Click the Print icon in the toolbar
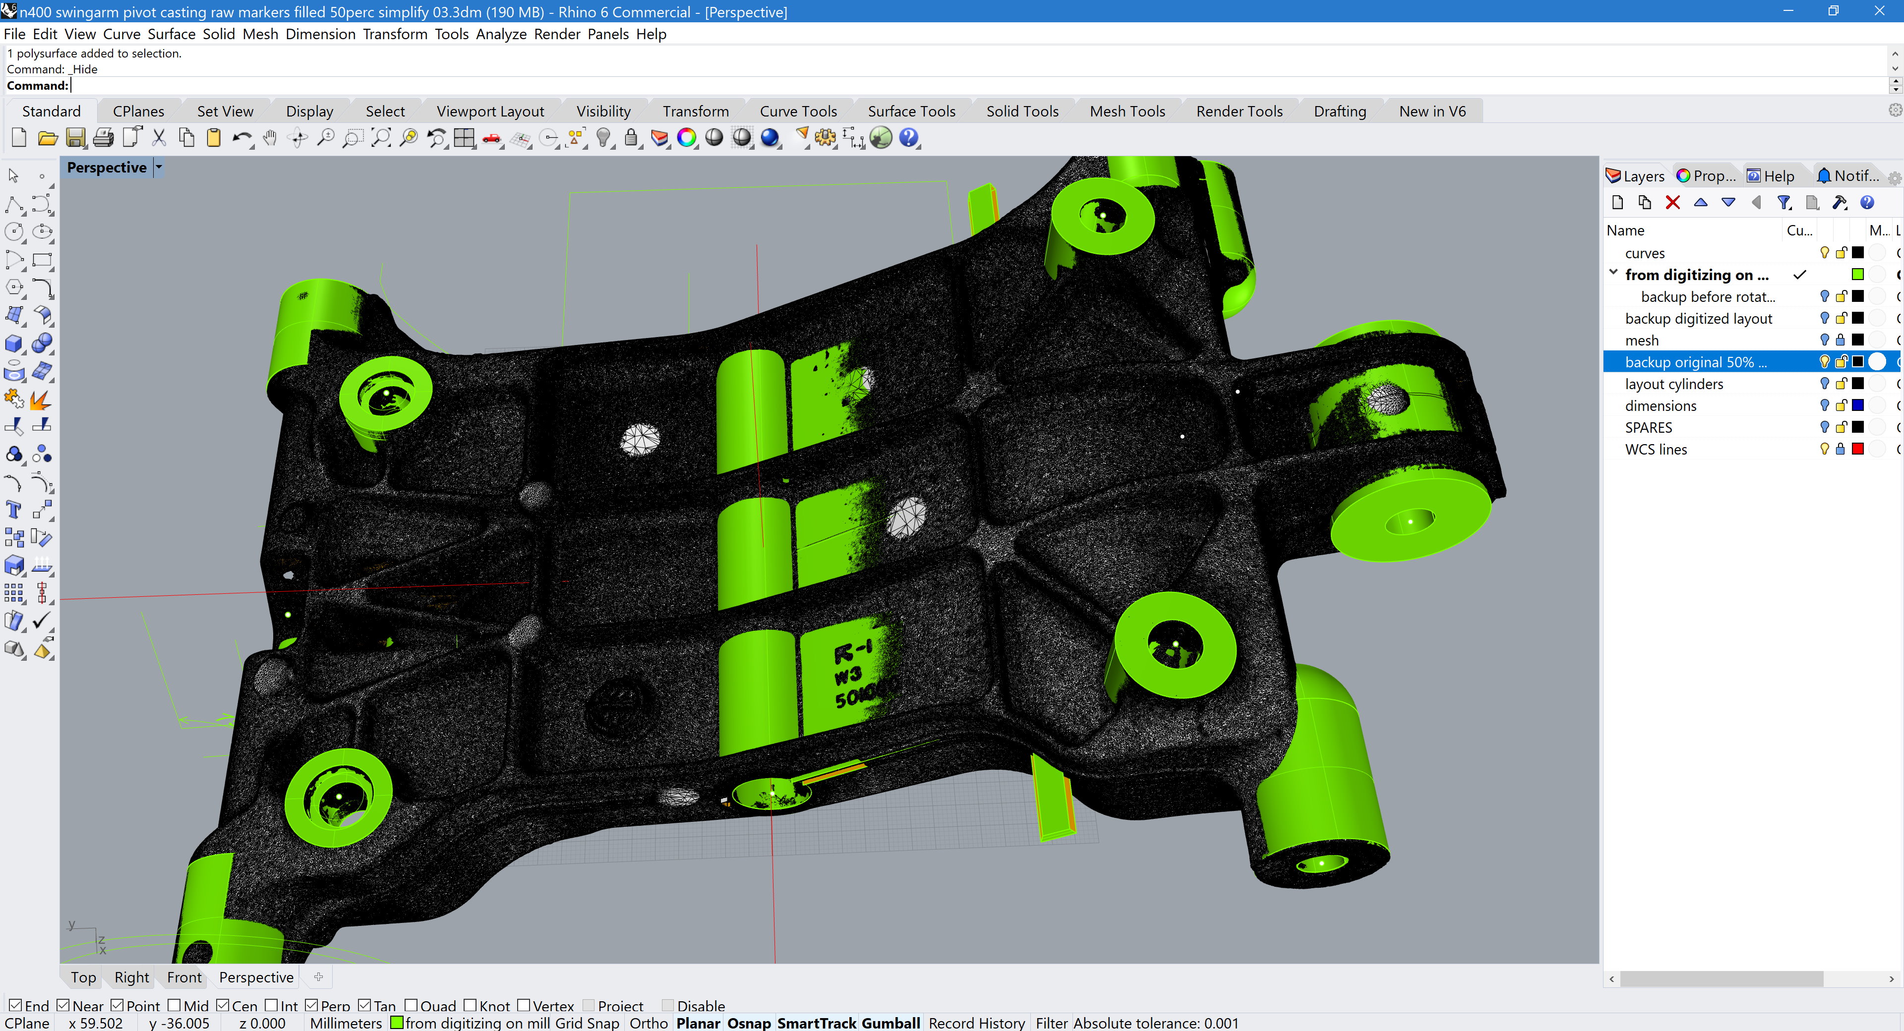The height and width of the screenshot is (1031, 1904). 104,137
